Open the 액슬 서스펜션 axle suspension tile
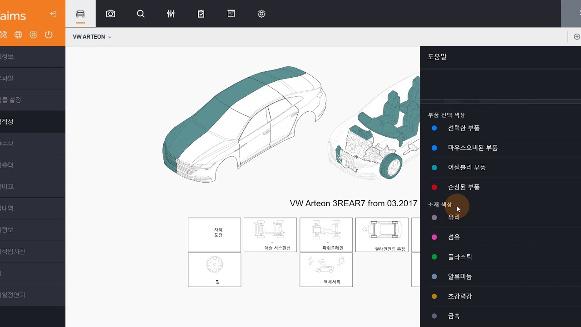 point(270,235)
